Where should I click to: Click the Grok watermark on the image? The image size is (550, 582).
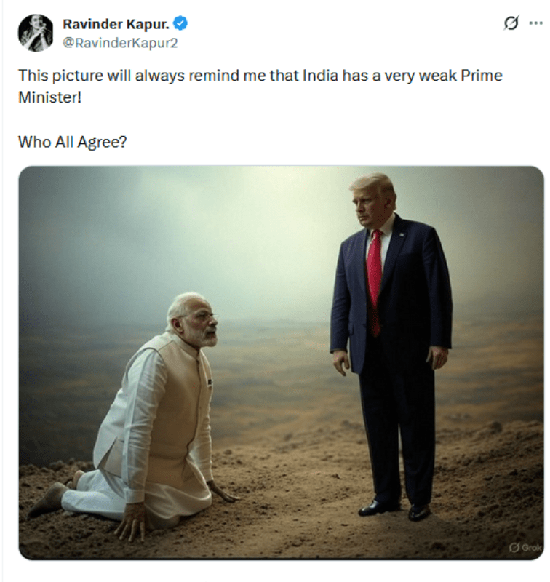[x=525, y=548]
